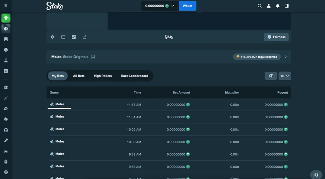Toggle favourite bookmark next to Moles

point(93,57)
